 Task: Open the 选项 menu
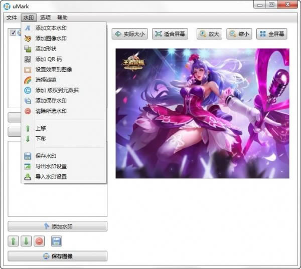tap(46, 18)
